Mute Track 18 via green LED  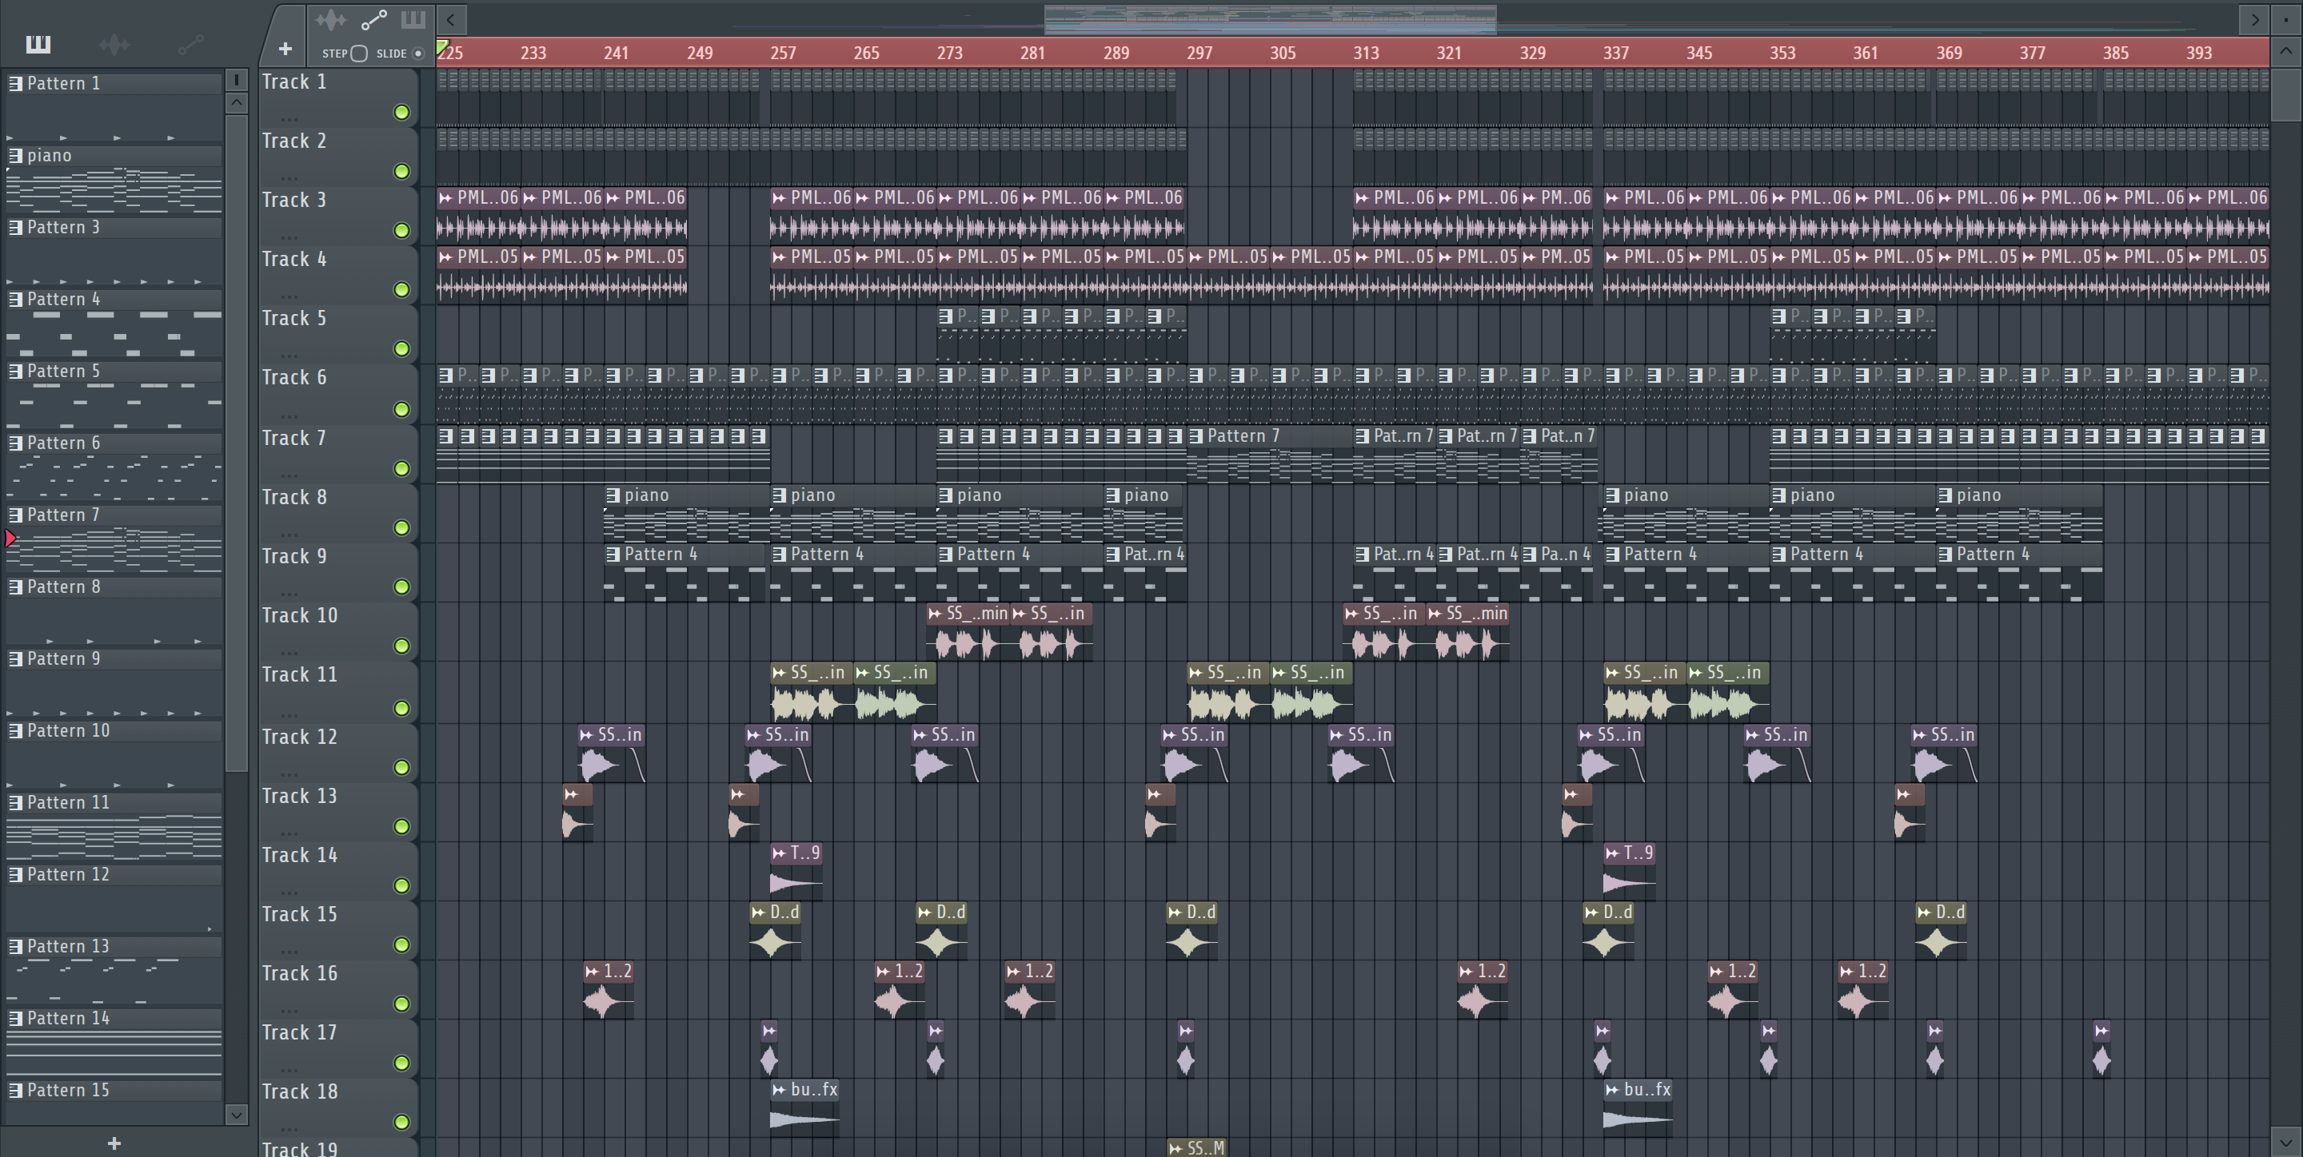point(401,1122)
